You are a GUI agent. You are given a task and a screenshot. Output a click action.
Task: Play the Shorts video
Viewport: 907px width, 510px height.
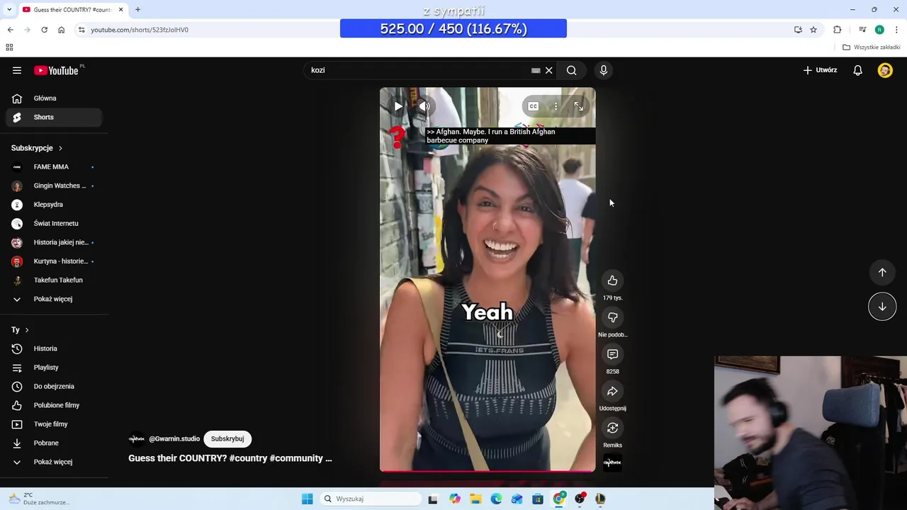click(x=398, y=106)
